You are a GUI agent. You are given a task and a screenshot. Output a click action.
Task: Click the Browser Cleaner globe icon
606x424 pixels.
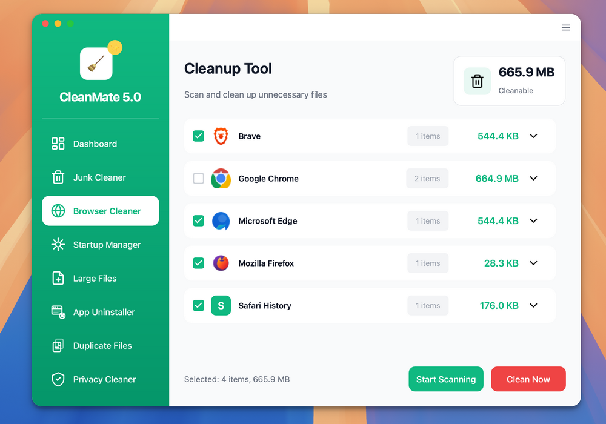[58, 211]
